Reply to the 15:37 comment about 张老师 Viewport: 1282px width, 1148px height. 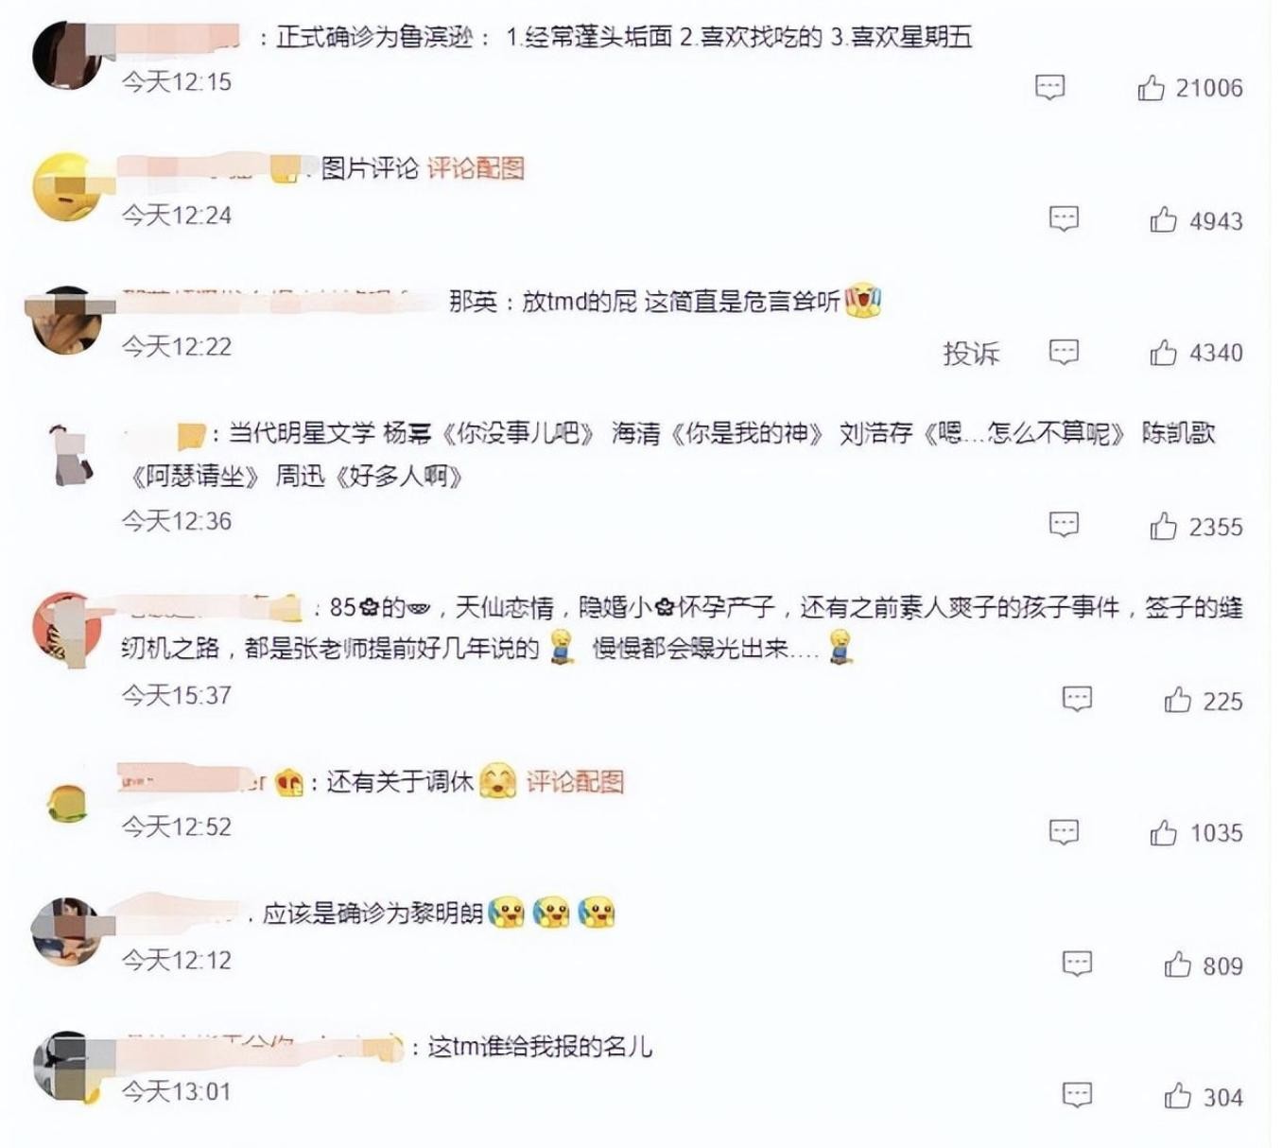point(1078,699)
